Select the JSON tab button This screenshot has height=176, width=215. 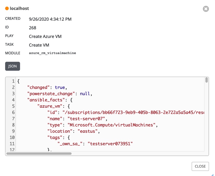13,66
